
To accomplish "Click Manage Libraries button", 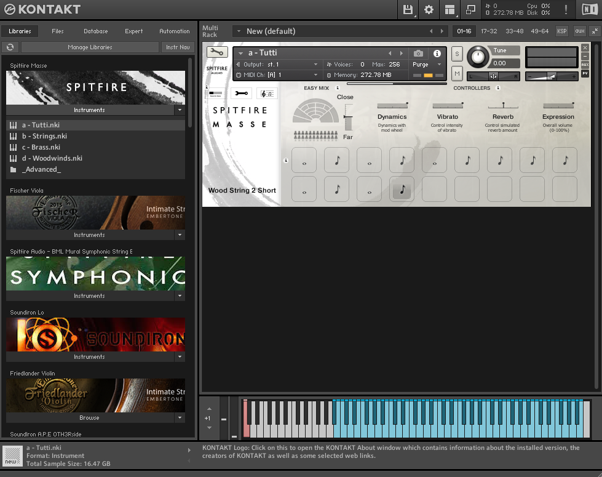I will 90,47.
